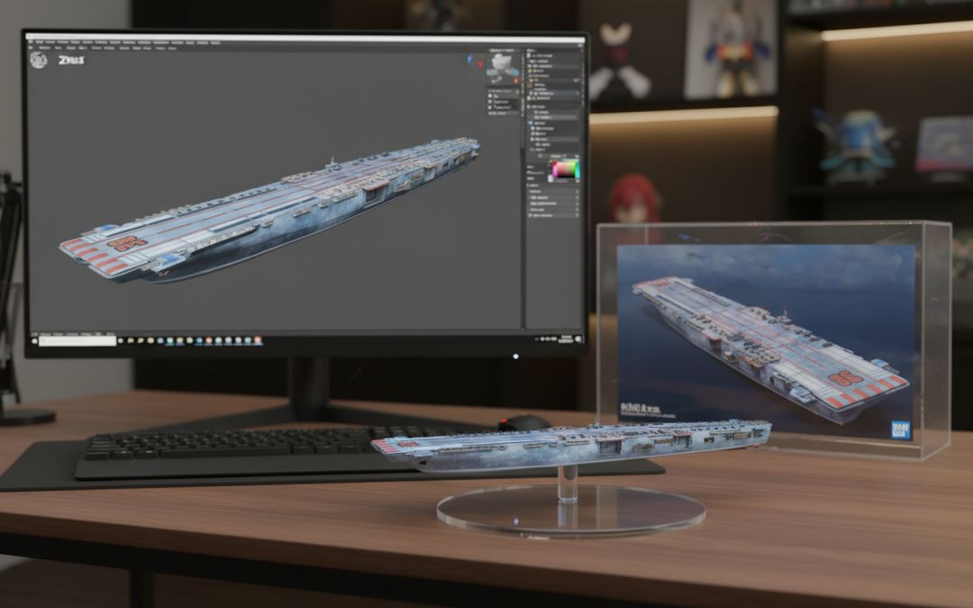The width and height of the screenshot is (973, 608).
Task: Open the taskbar notification center icon
Action: coord(578,339)
